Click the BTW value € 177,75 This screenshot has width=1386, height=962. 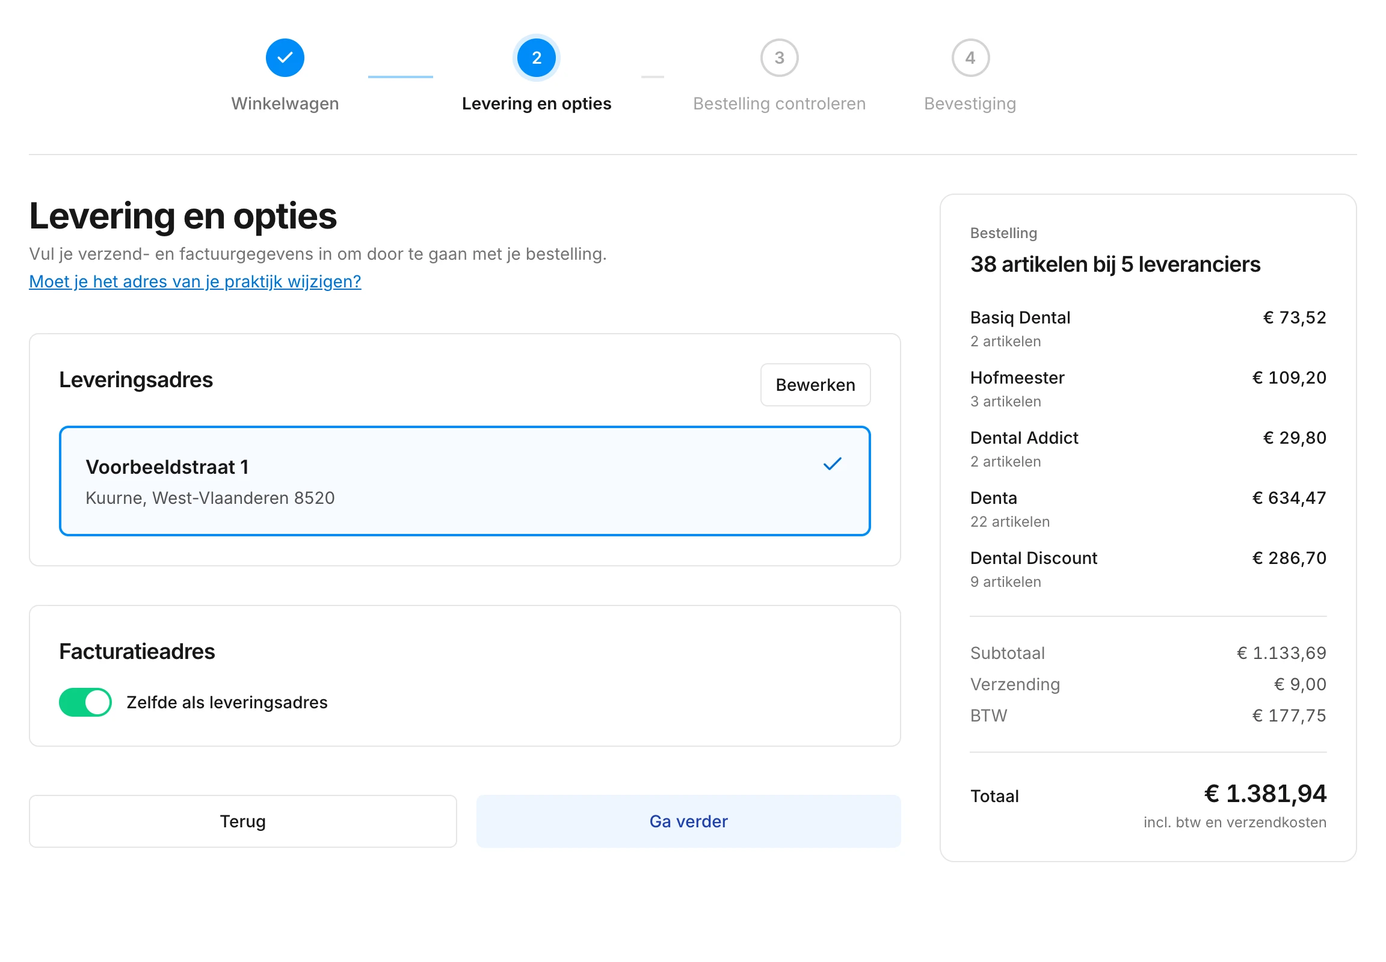1289,715
